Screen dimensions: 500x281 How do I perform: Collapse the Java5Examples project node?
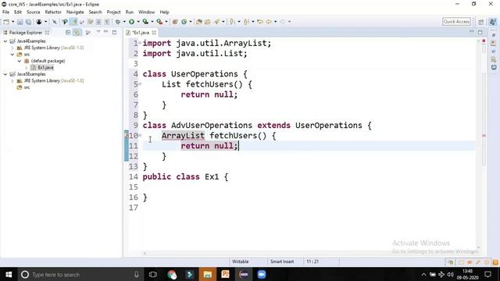click(5, 74)
